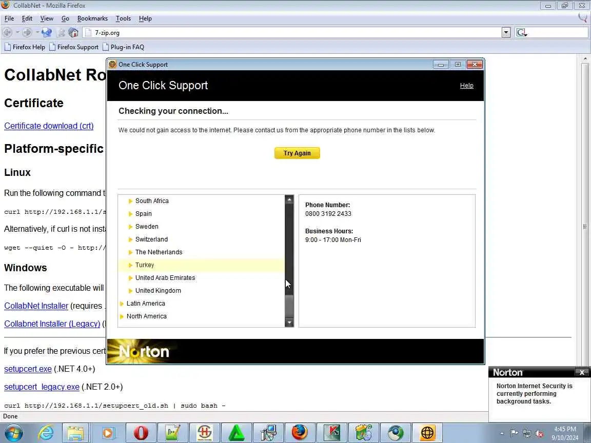Go forward with Firefox's Forward arrow button
Viewport: 591px width, 443px height.
pyautogui.click(x=27, y=32)
